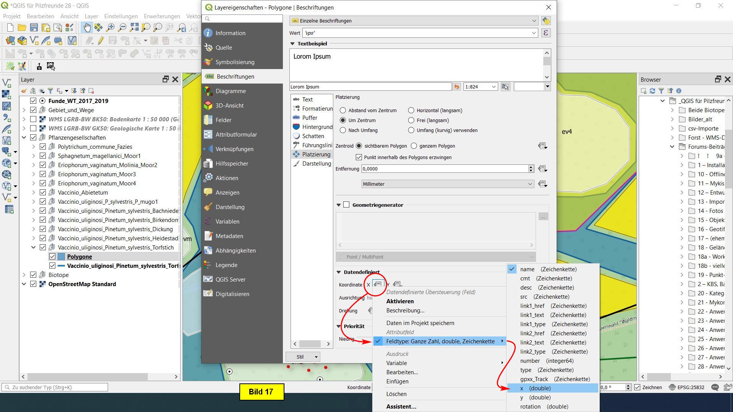This screenshot has width=733, height=412.
Task: Enable the Geometriegenerator checkbox
Action: tap(346, 205)
